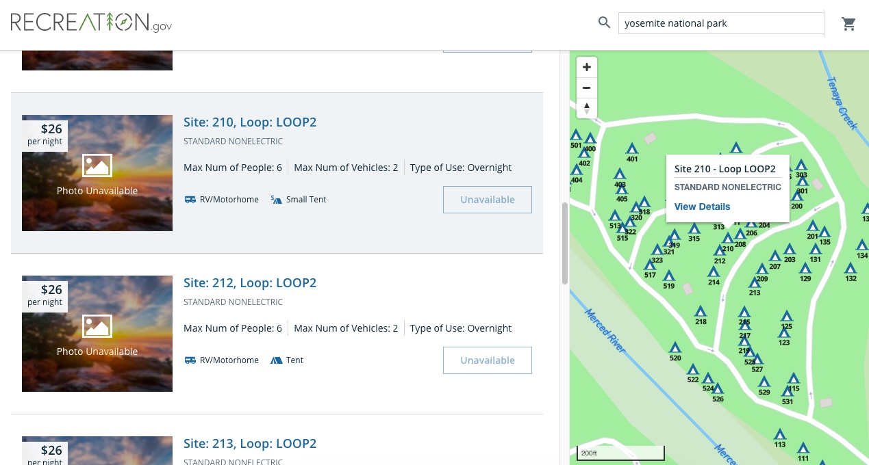Click View Details in map popup

[702, 207]
